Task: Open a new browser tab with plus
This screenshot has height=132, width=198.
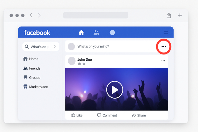Action: [x=180, y=15]
